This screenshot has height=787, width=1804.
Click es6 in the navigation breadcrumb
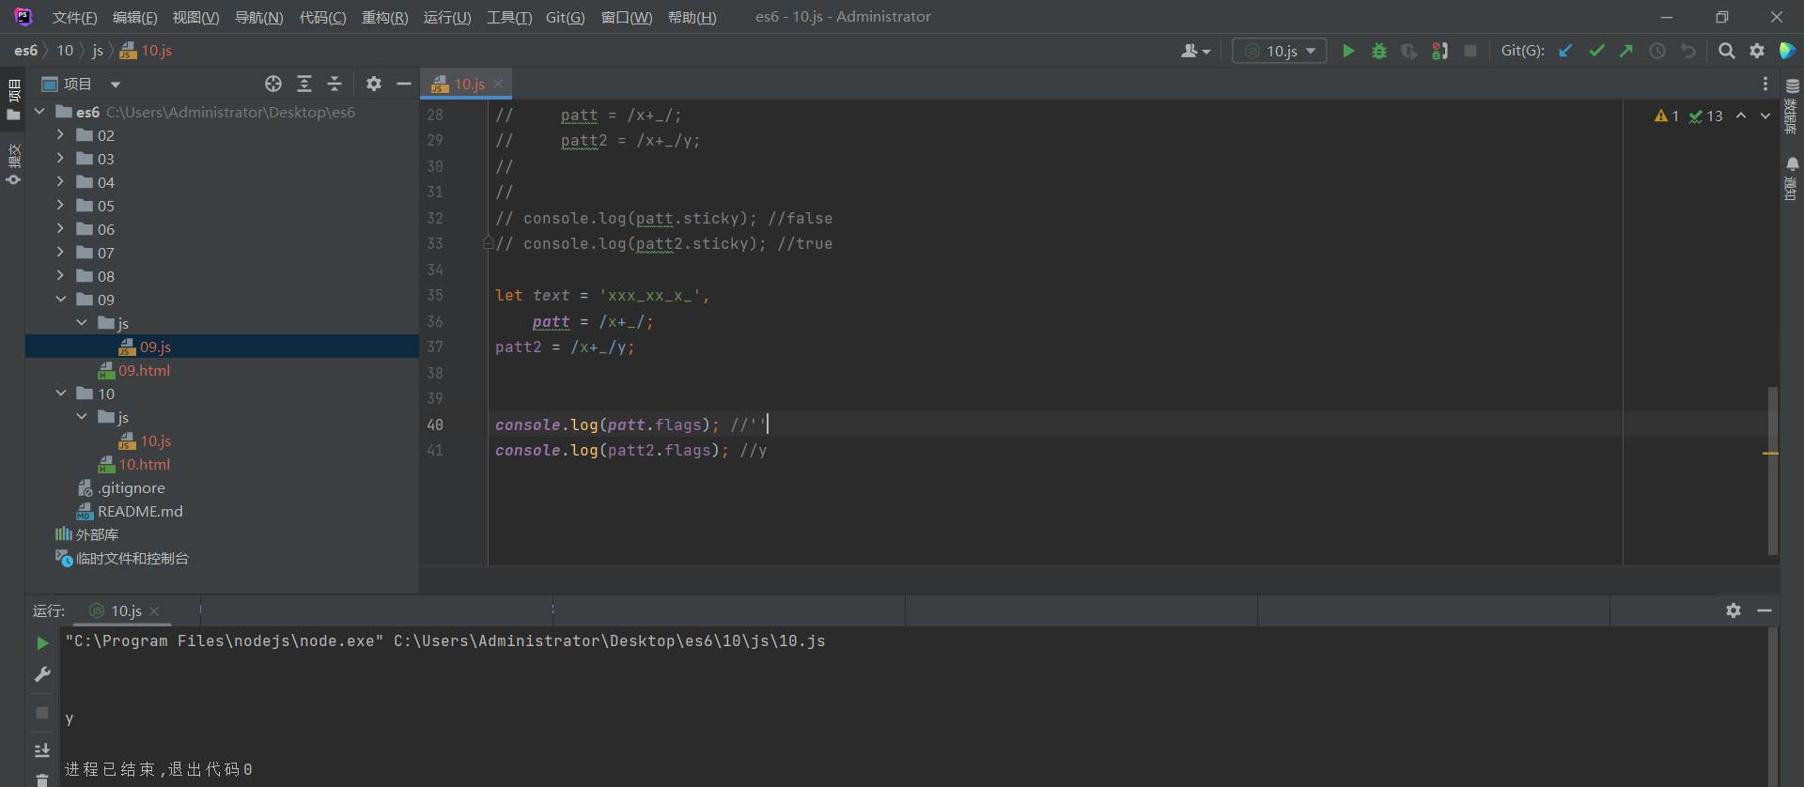click(25, 51)
